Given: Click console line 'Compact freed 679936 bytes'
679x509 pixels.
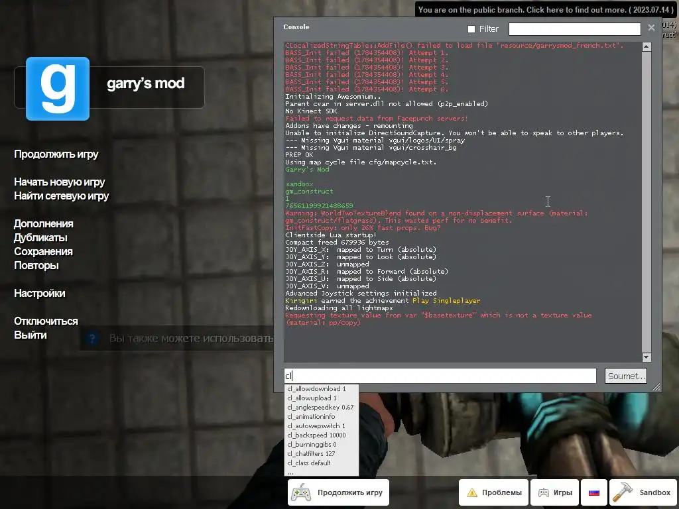Looking at the screenshot, I should point(337,243).
